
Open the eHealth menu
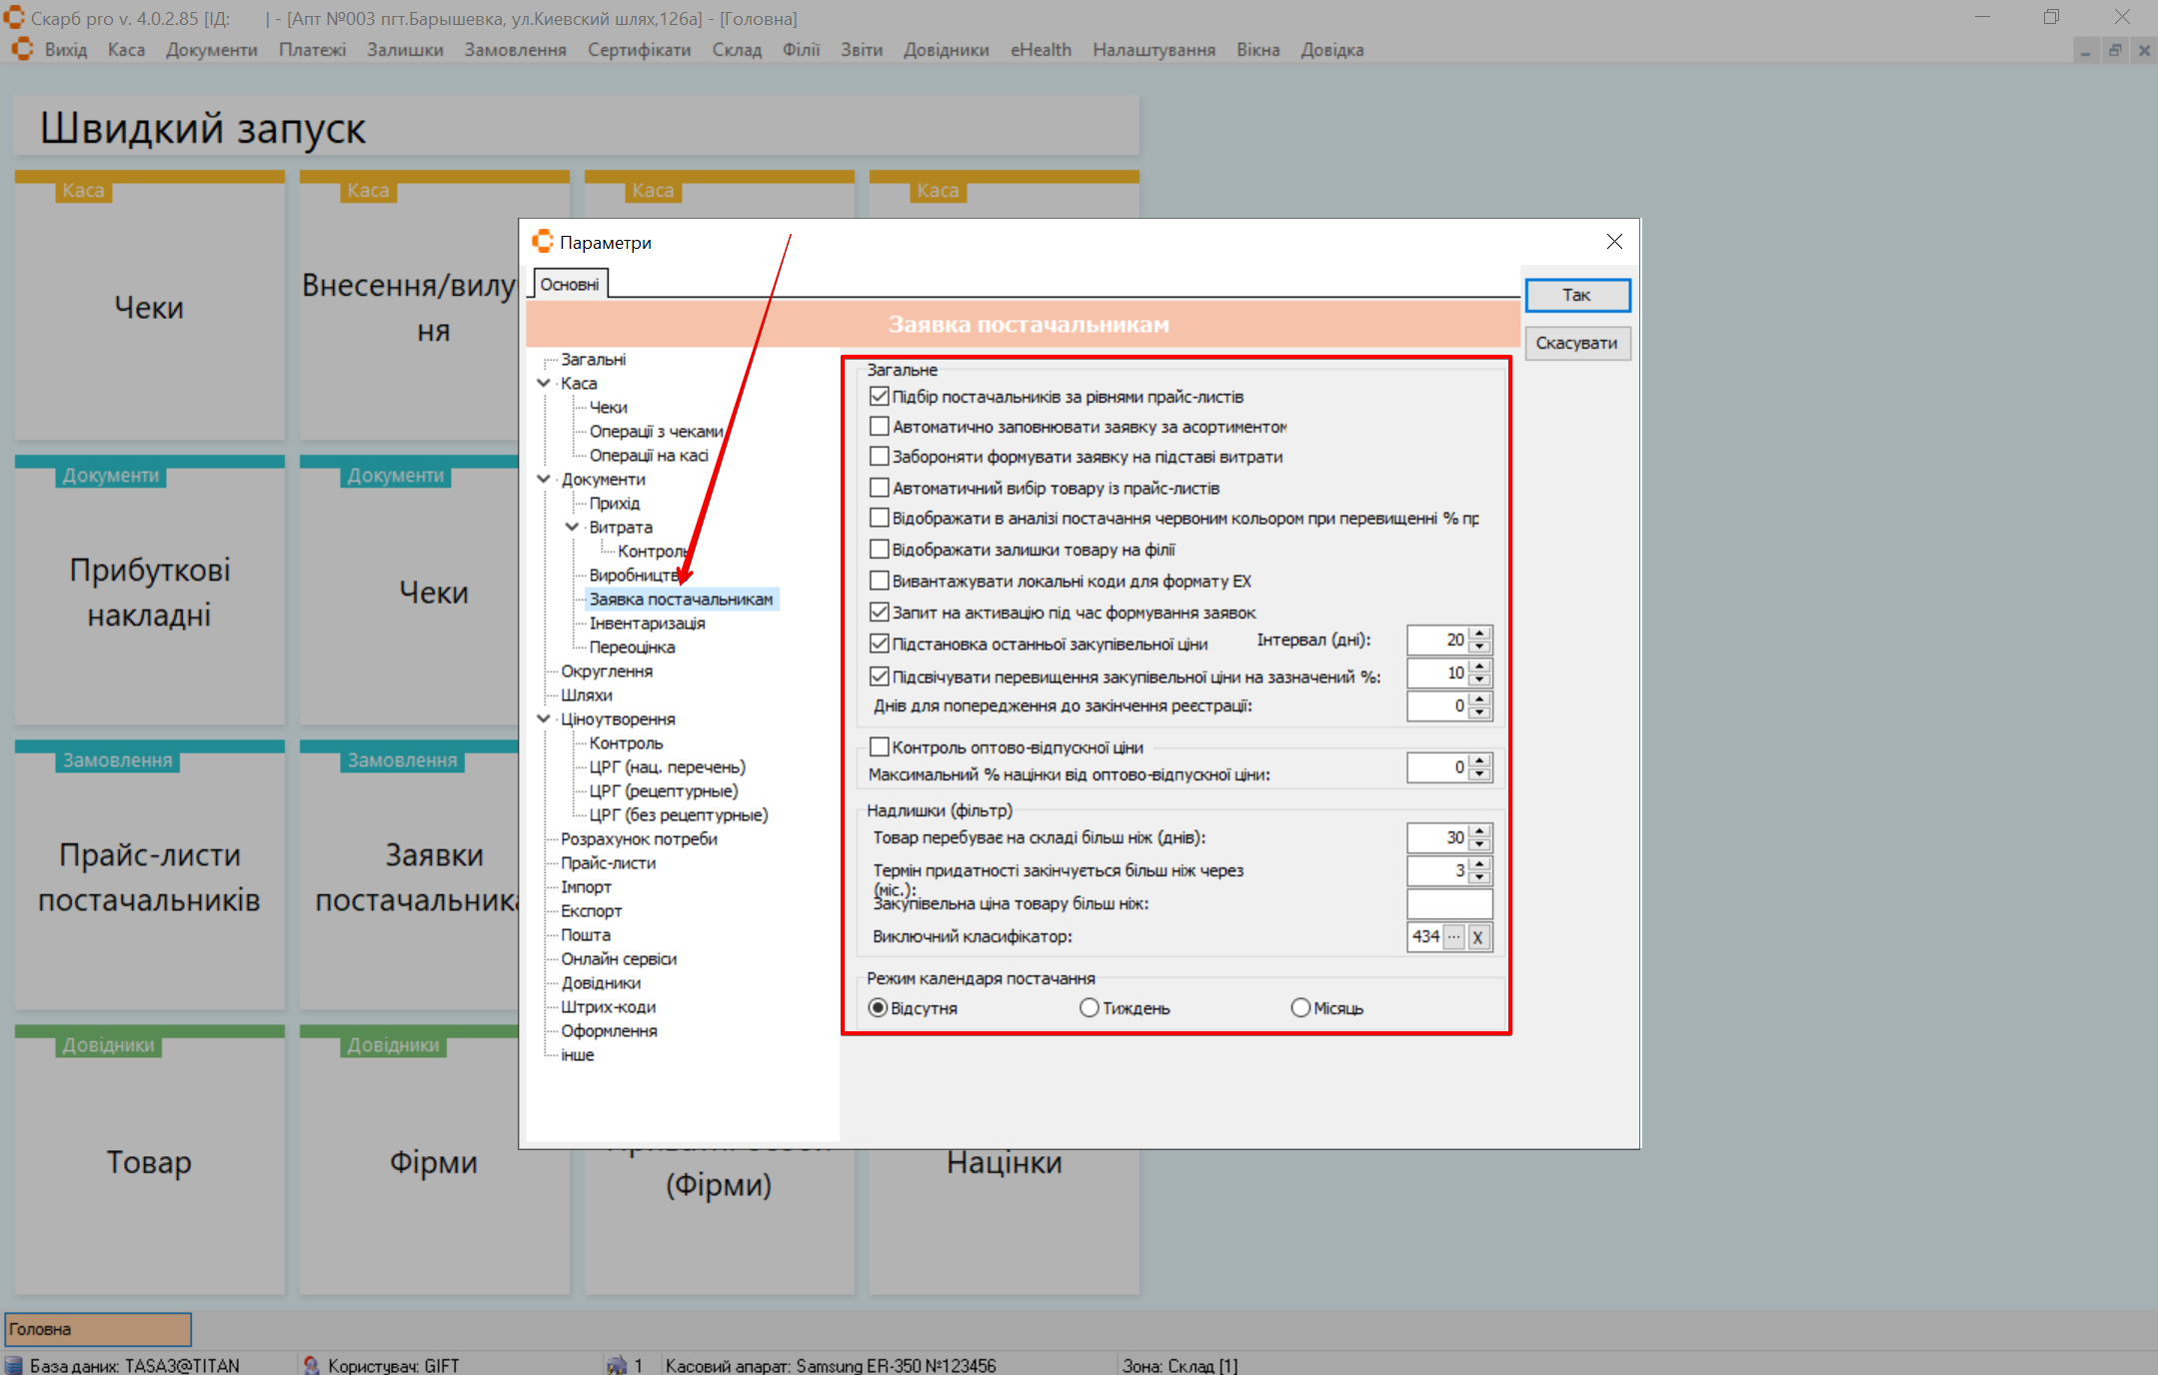coord(1041,50)
